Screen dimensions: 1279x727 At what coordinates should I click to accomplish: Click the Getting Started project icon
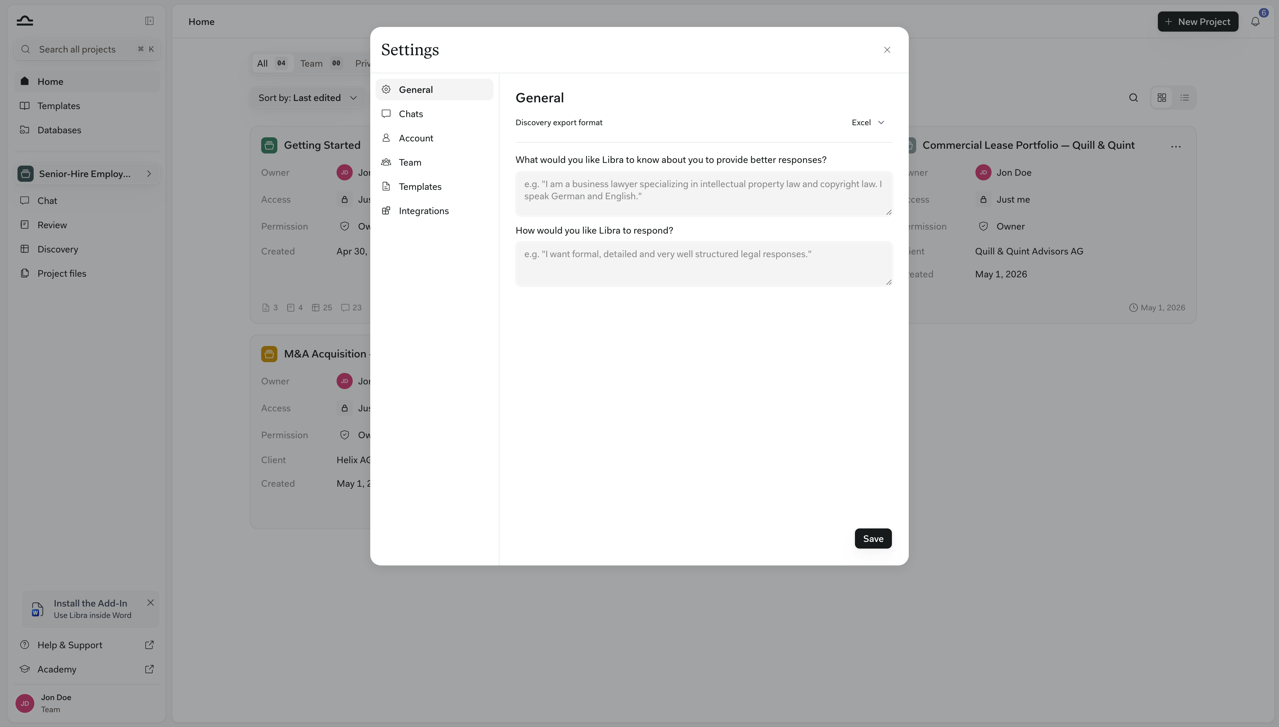[x=269, y=145]
